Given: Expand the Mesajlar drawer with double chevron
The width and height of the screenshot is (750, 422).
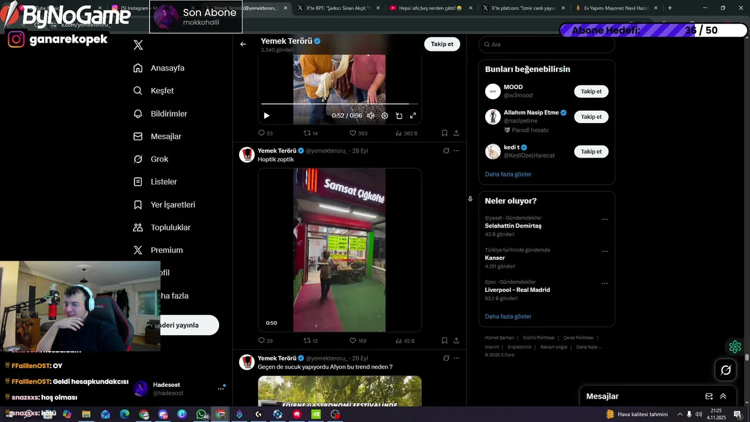Looking at the screenshot, I should coord(723,396).
